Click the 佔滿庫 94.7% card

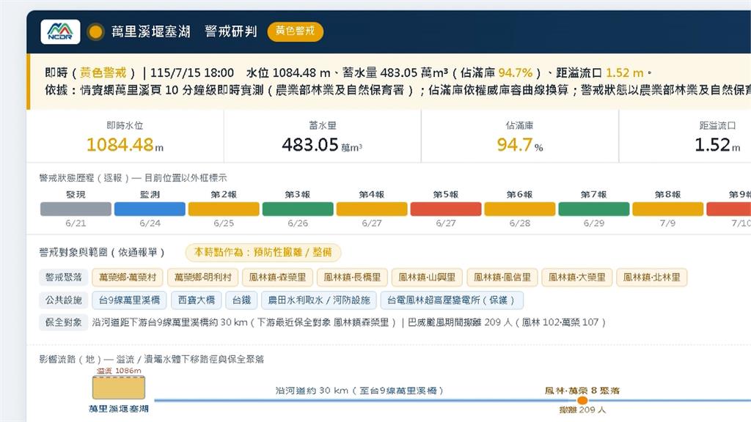click(x=520, y=136)
